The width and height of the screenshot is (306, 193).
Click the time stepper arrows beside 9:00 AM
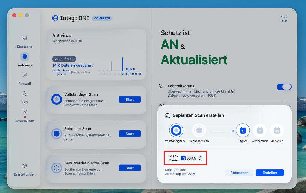pyautogui.click(x=200, y=158)
